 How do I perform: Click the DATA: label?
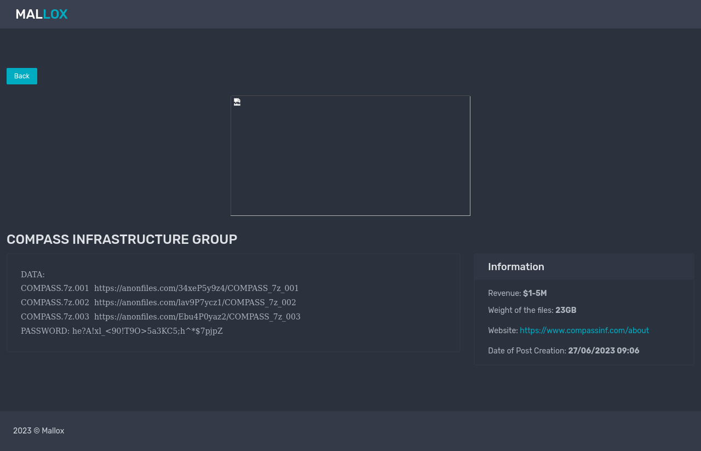(33, 275)
